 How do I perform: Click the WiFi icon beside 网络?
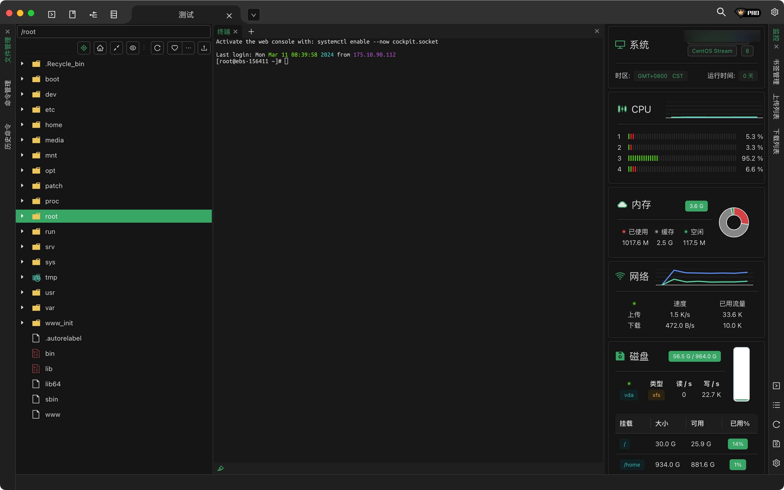(620, 276)
